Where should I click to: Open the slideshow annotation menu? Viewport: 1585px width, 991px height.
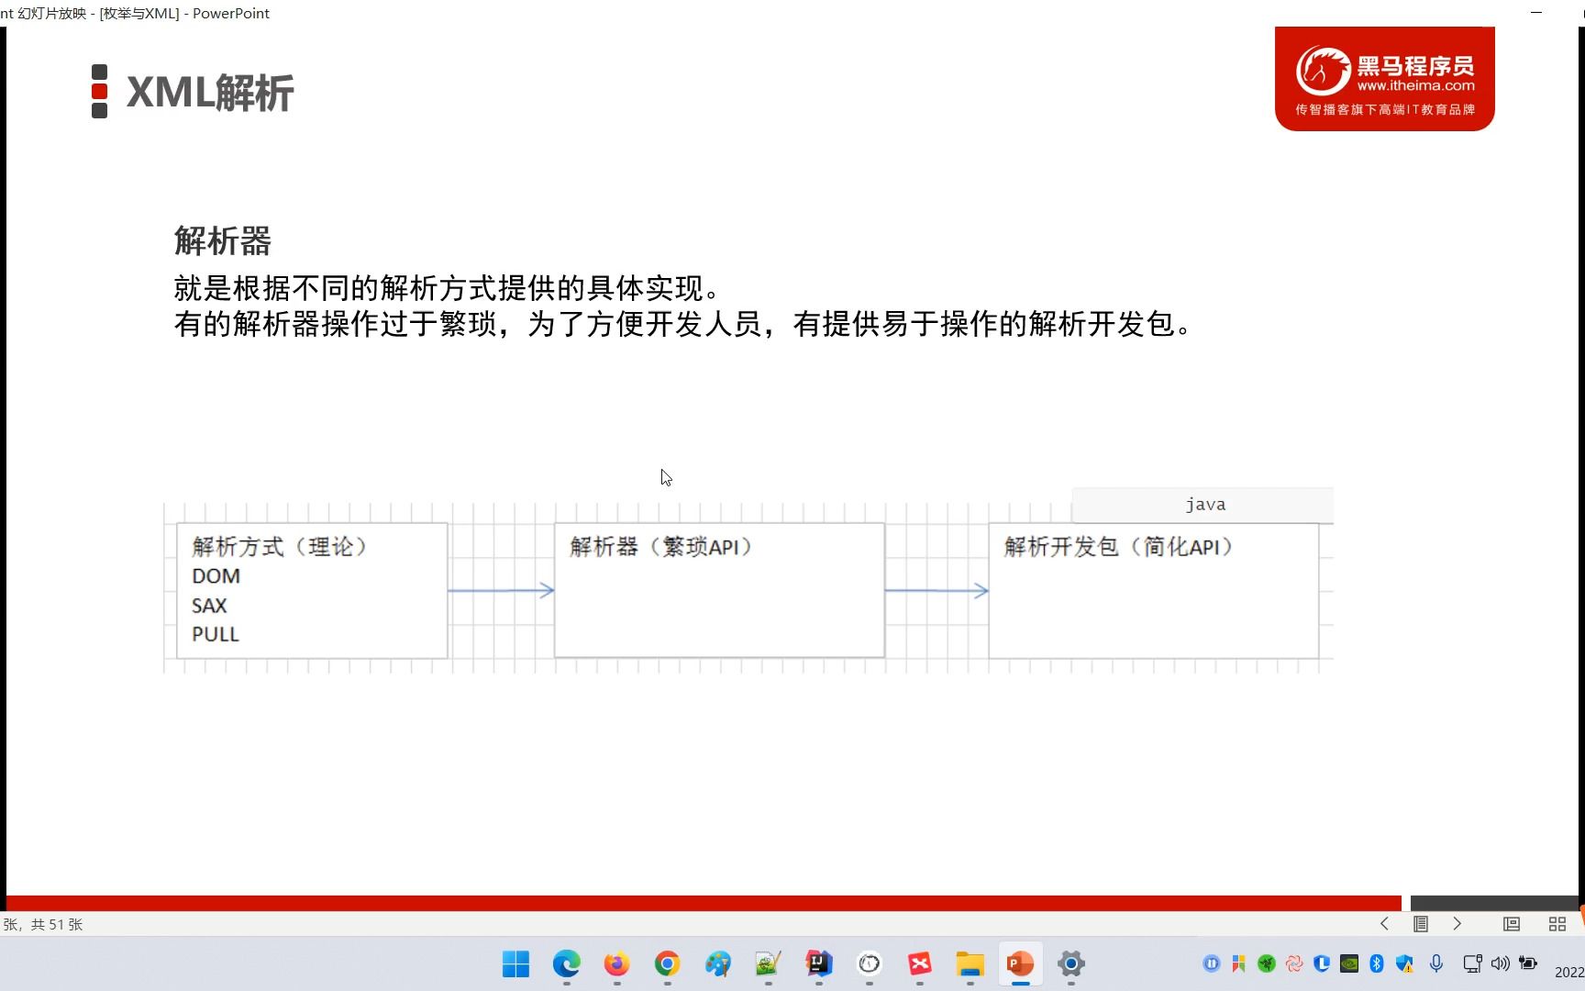point(1421,924)
